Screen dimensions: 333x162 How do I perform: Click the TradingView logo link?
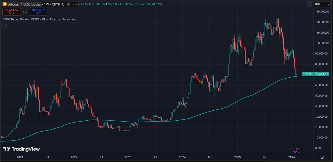tap(21, 149)
